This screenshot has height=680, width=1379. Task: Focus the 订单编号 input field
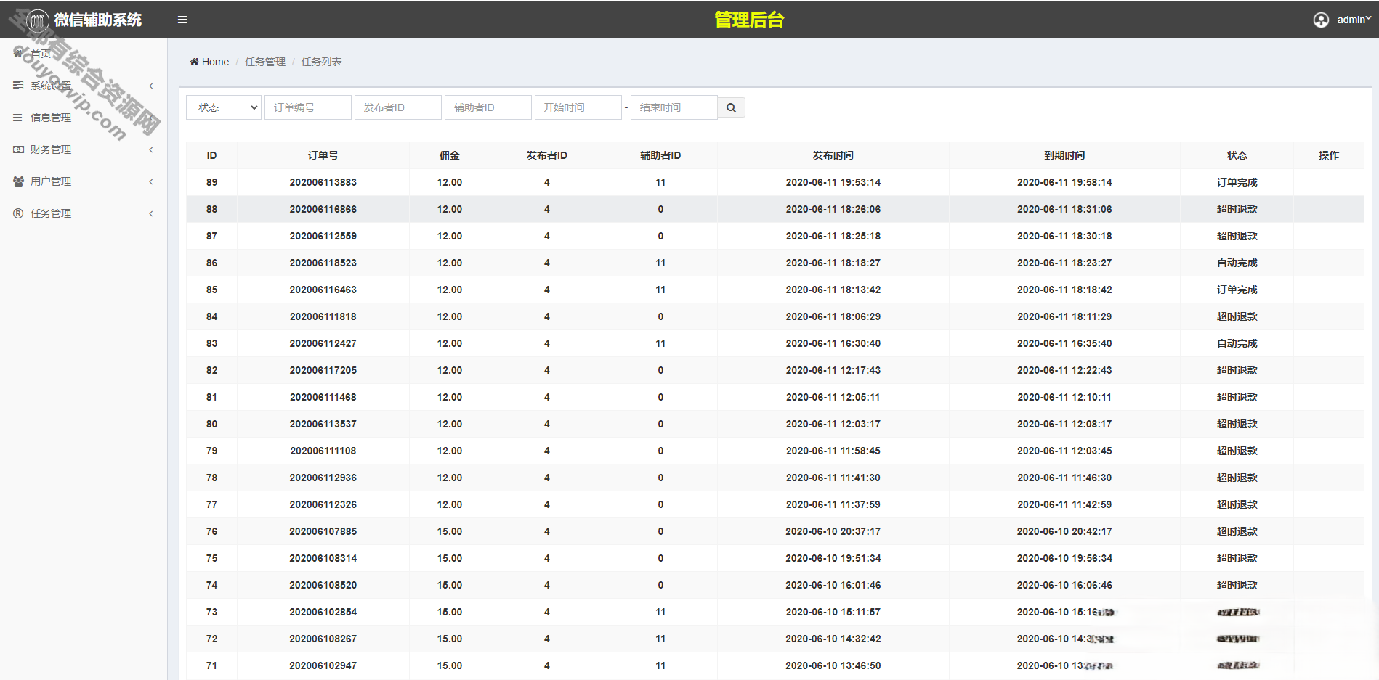(308, 107)
